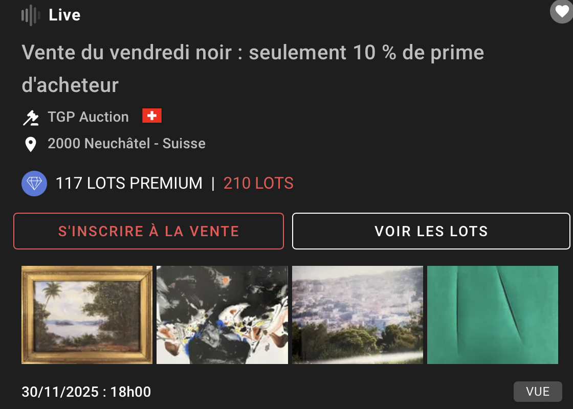The width and height of the screenshot is (573, 409).
Task: Click the sale date 30/11/2025 : 18h00
Action: click(x=86, y=392)
